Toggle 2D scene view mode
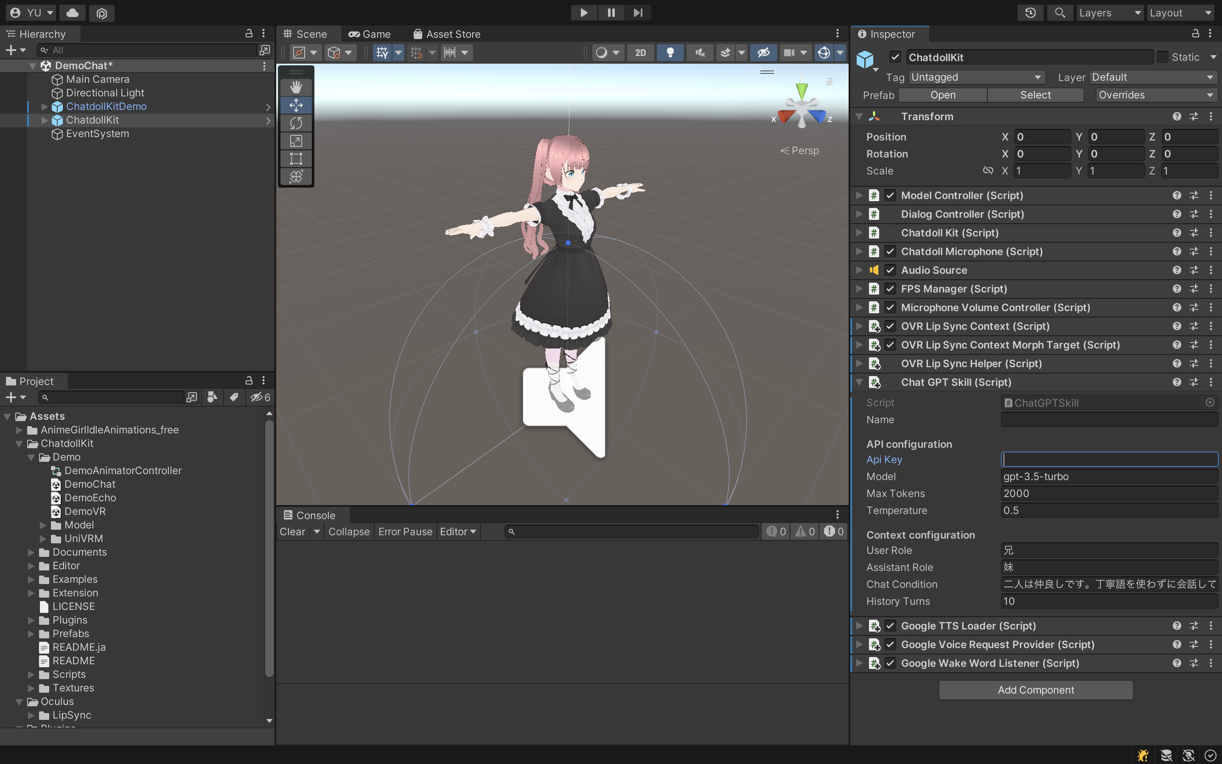This screenshot has height=764, width=1222. [x=640, y=53]
